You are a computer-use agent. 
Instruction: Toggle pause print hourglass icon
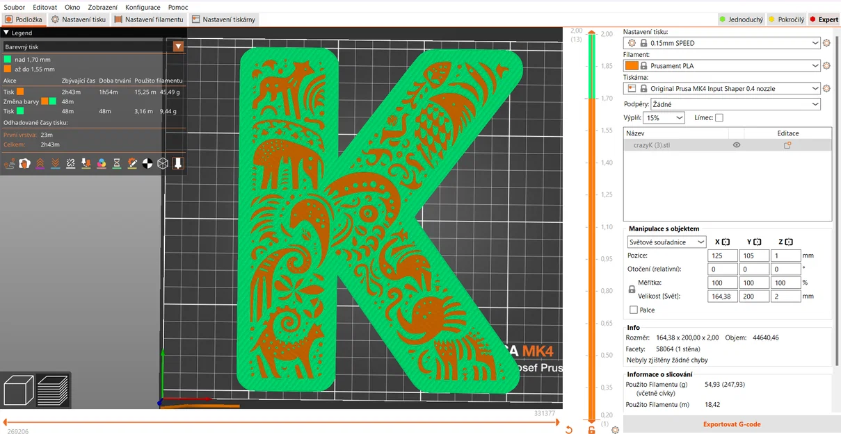(118, 163)
